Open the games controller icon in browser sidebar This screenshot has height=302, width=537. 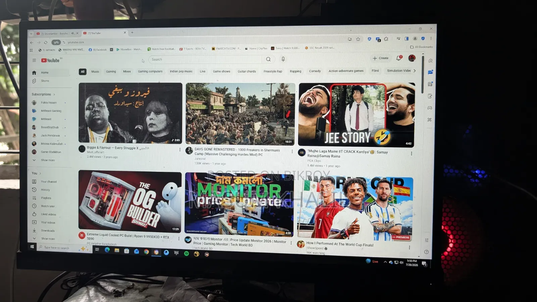[x=430, y=108]
